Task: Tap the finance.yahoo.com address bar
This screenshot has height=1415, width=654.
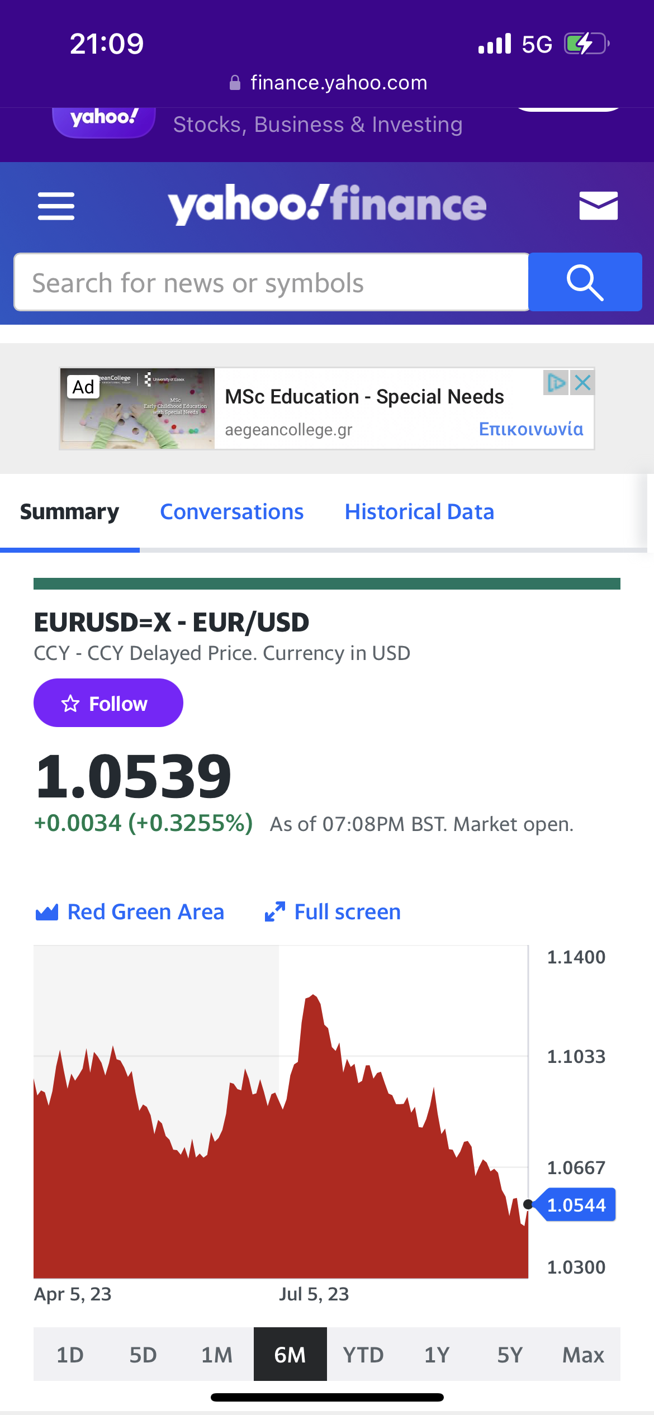Action: click(328, 83)
